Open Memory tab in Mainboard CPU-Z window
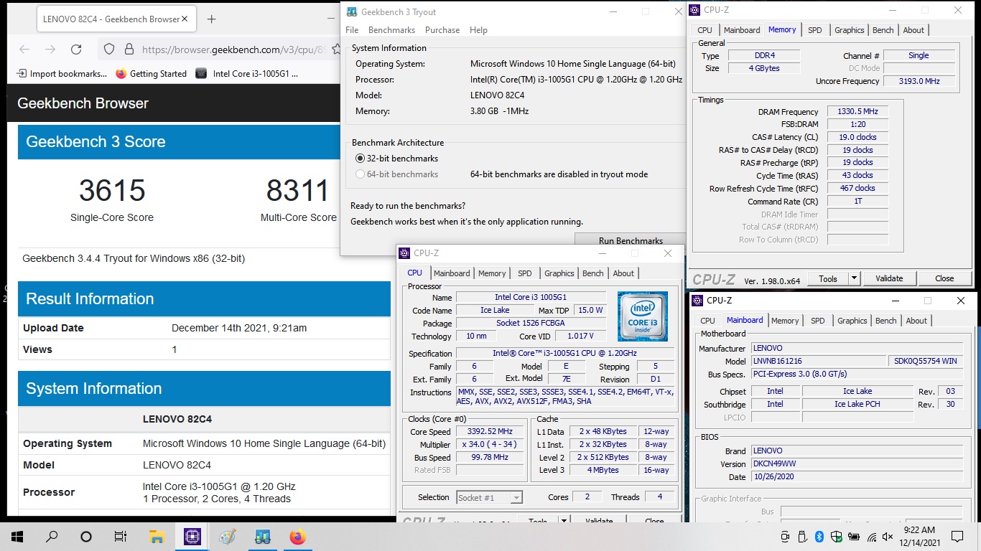981x551 pixels. pos(785,321)
